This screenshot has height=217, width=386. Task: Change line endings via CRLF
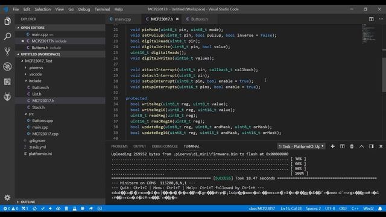(343, 209)
